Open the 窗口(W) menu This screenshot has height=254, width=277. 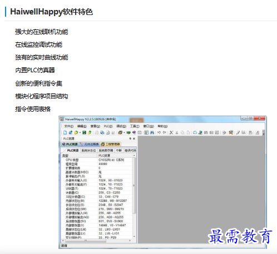tap(149, 126)
